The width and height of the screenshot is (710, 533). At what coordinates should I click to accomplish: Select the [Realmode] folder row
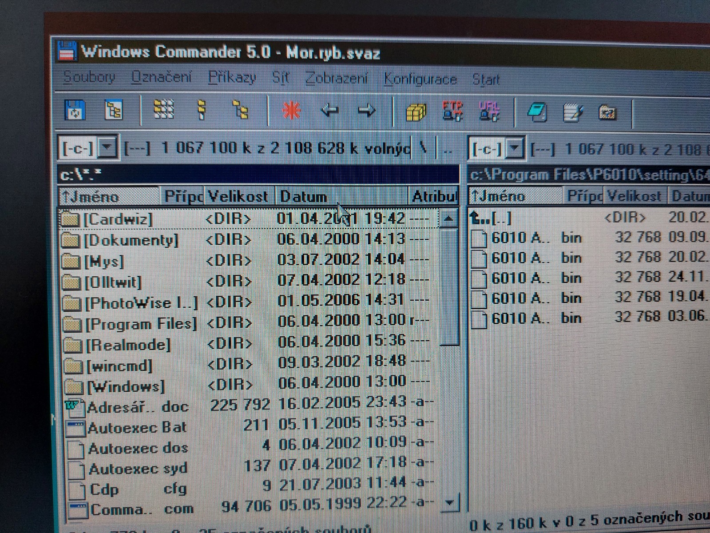[249, 343]
